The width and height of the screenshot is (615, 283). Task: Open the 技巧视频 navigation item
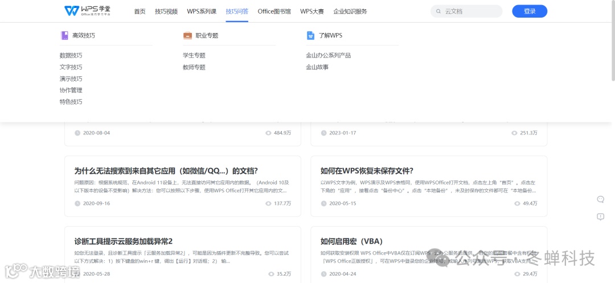pyautogui.click(x=166, y=11)
